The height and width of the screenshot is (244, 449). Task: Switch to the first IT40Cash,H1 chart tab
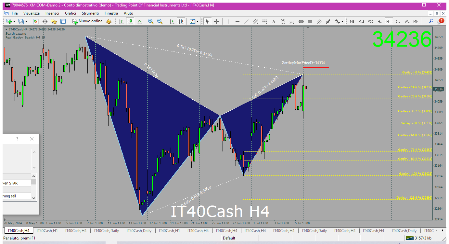47,231
